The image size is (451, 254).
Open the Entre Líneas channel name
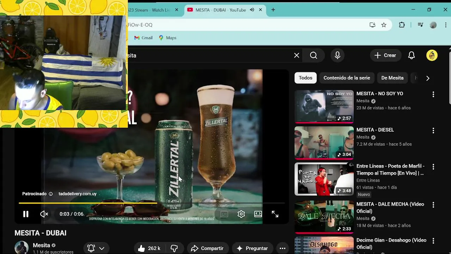tap(368, 180)
